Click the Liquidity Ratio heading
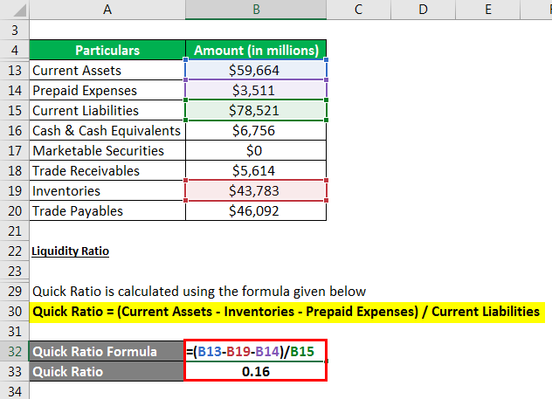552x399 pixels. [70, 251]
